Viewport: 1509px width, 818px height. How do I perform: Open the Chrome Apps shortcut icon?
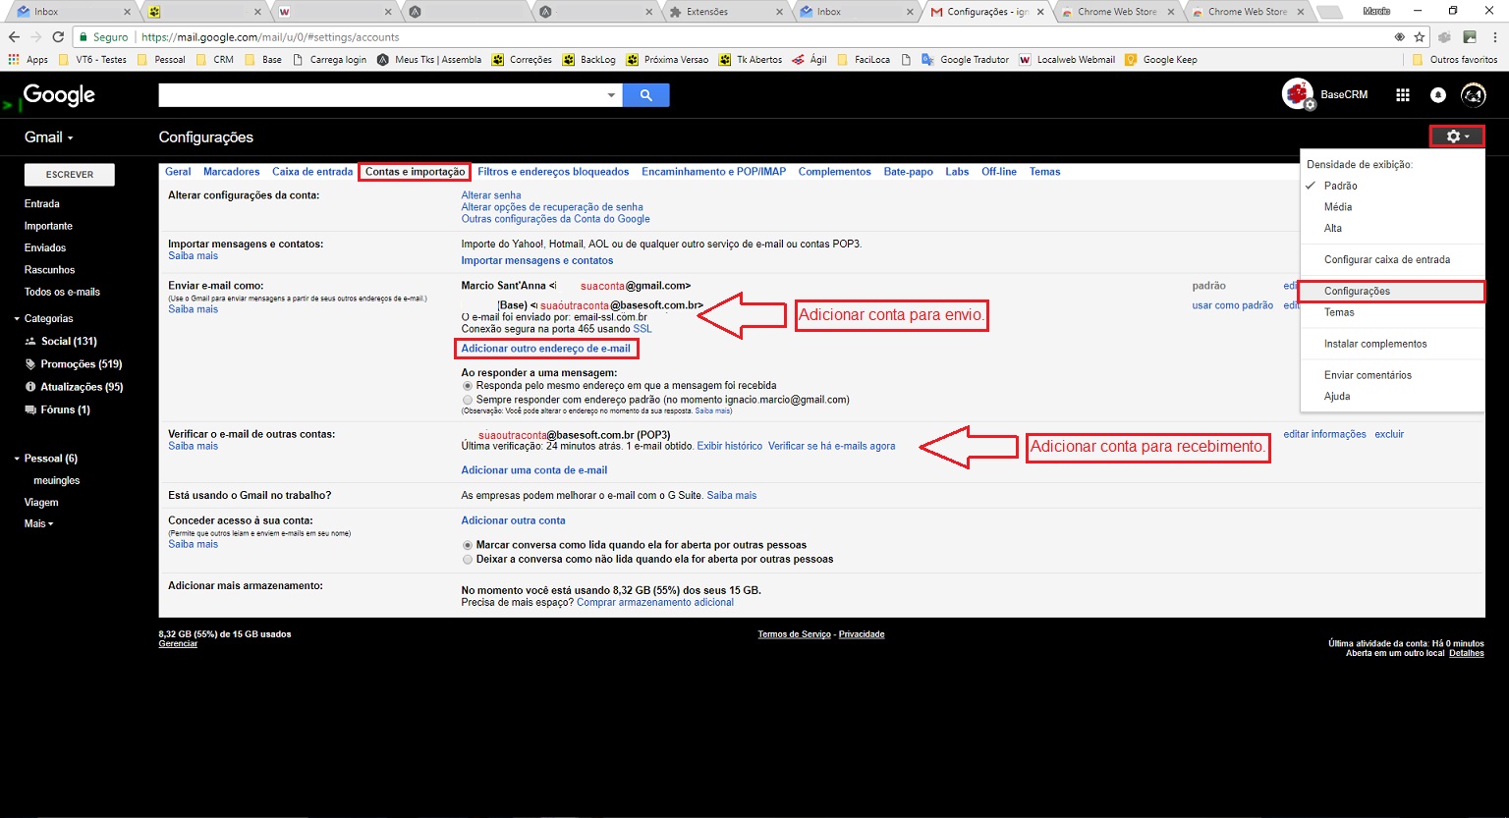(x=14, y=60)
